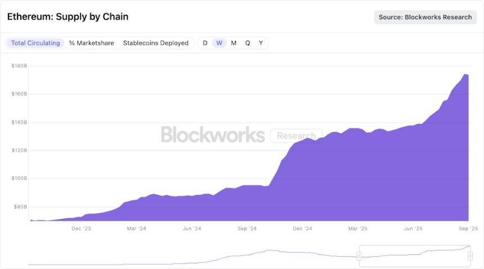Click the Ethereum: Supply by Chain title
Screen dimensions: 484x269
[x=68, y=17]
